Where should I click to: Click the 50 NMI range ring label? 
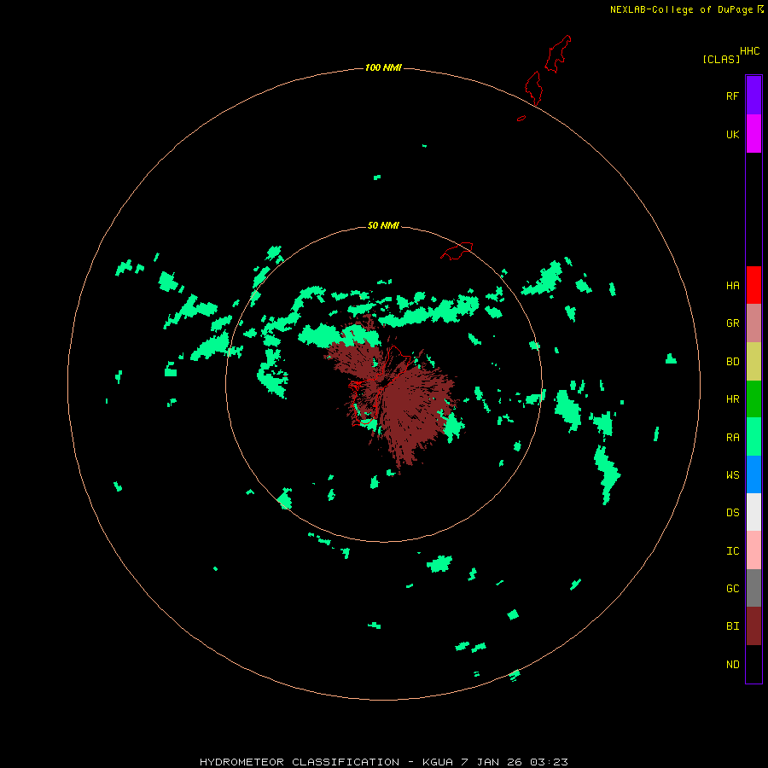tap(383, 225)
